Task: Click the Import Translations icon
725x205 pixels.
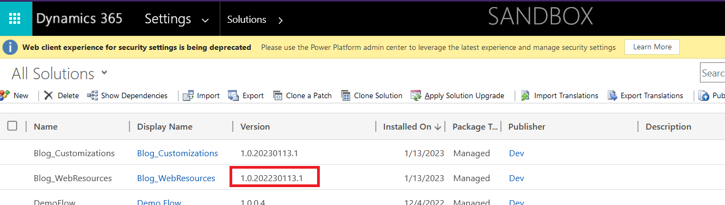Action: (x=525, y=95)
